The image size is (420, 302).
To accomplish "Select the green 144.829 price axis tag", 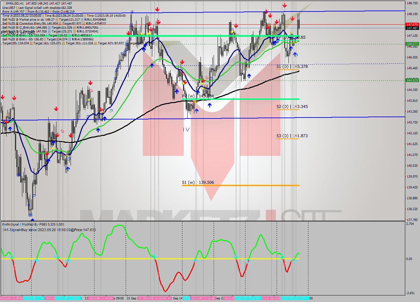I will tap(412, 80).
